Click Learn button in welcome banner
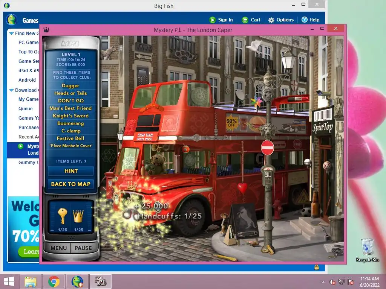 tap(29, 252)
